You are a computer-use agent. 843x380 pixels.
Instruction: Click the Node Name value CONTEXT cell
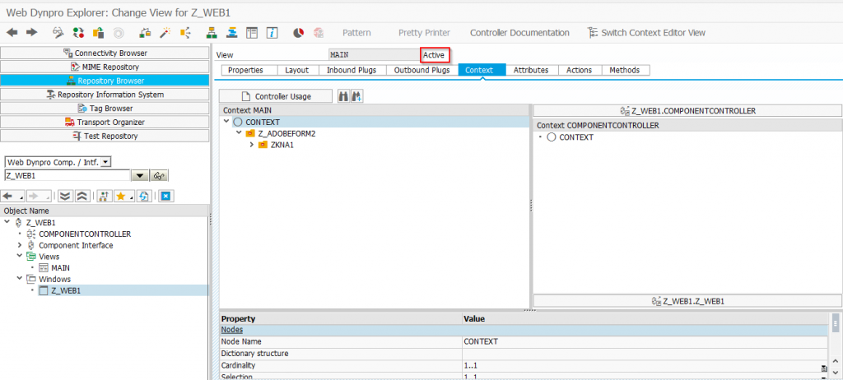[x=645, y=341]
